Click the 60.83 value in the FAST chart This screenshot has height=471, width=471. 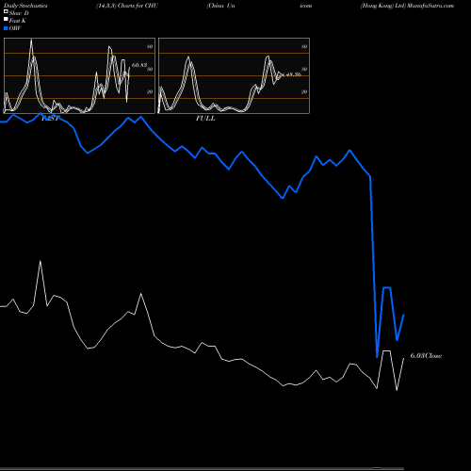[139, 65]
